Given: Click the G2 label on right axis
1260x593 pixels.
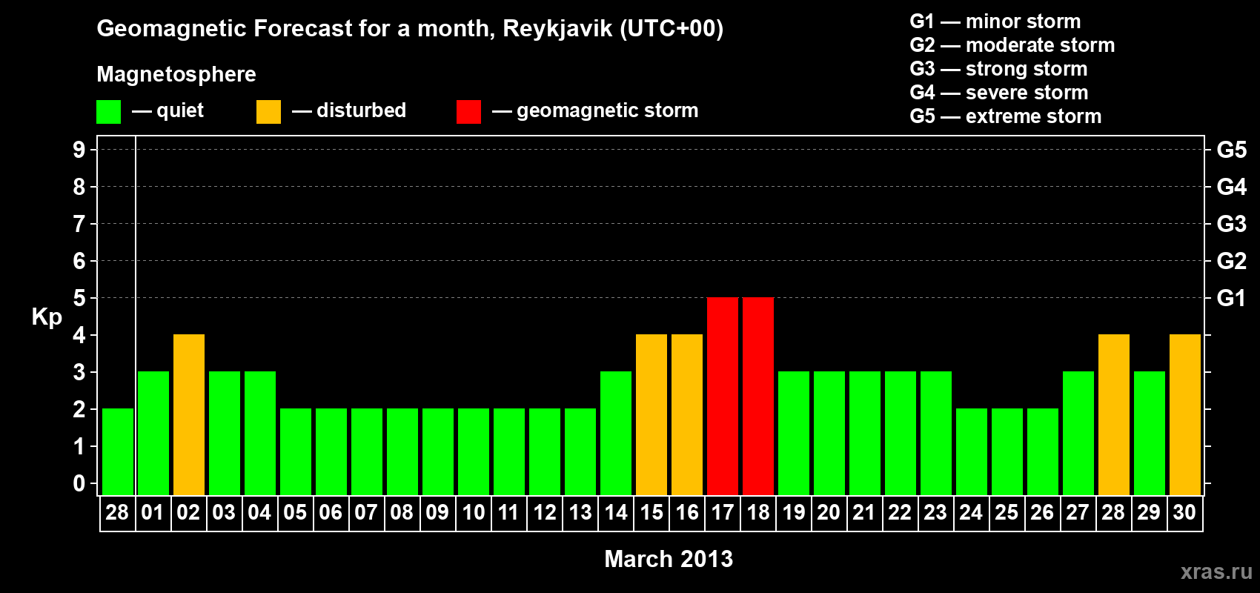Looking at the screenshot, I should (1231, 261).
